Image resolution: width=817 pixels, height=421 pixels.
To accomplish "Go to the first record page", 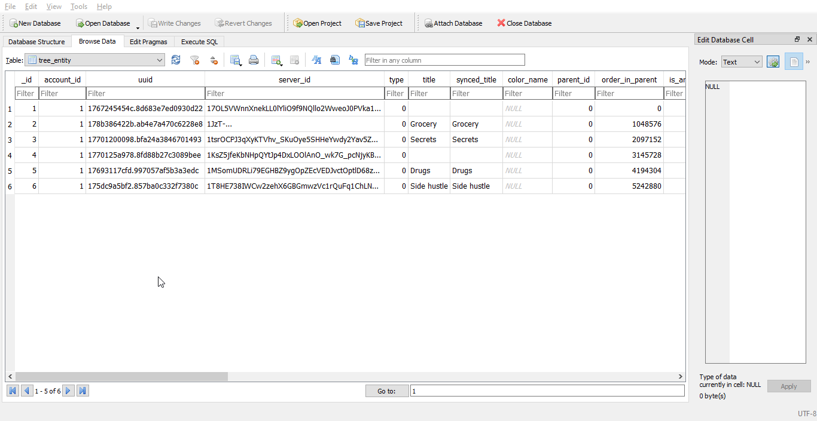I will point(13,391).
